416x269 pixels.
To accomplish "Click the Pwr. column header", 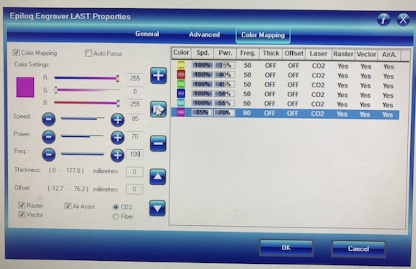I will tap(225, 53).
